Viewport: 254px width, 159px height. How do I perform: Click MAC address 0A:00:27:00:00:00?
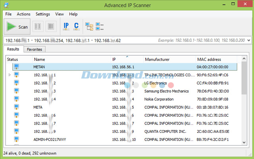tap(212, 67)
